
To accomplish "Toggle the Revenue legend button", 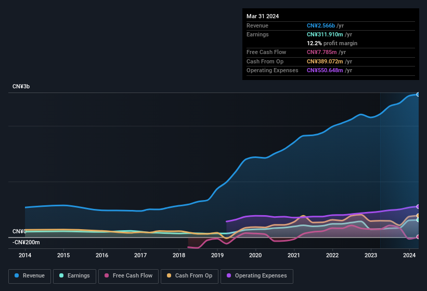I will click(x=30, y=276).
